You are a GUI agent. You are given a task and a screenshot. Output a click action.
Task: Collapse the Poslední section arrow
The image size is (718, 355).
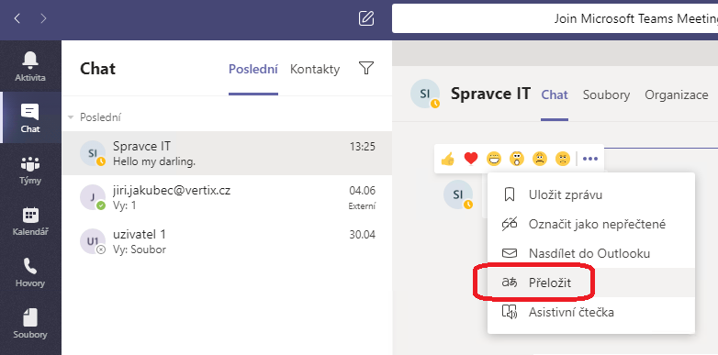[x=71, y=117]
